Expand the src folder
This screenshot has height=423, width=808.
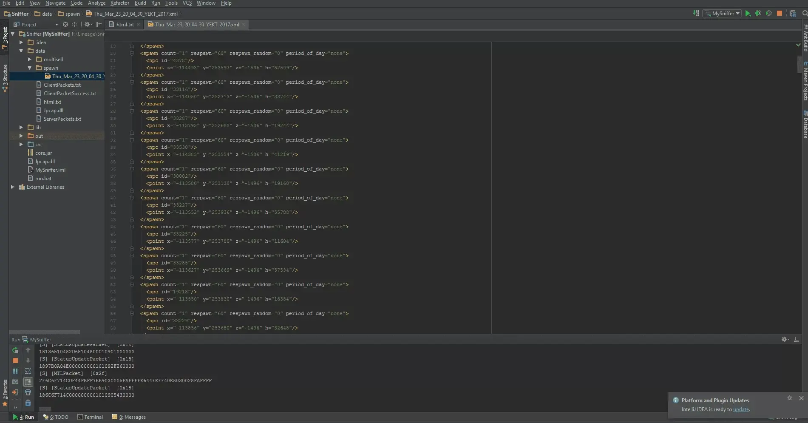pos(21,145)
